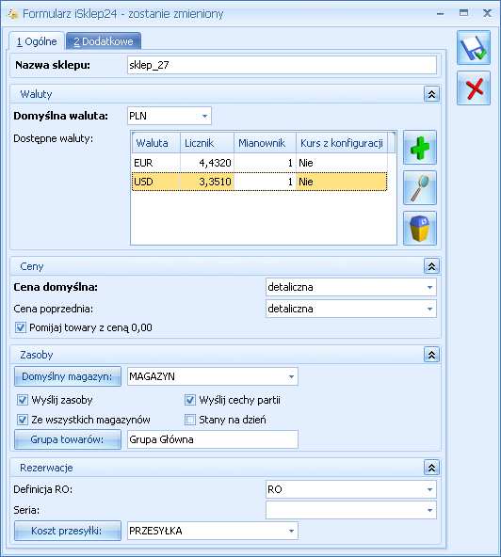Add a currency with the green plus
This screenshot has height=557, width=501.
click(x=420, y=148)
